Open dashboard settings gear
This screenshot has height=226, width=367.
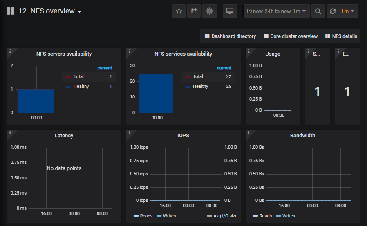point(210,11)
